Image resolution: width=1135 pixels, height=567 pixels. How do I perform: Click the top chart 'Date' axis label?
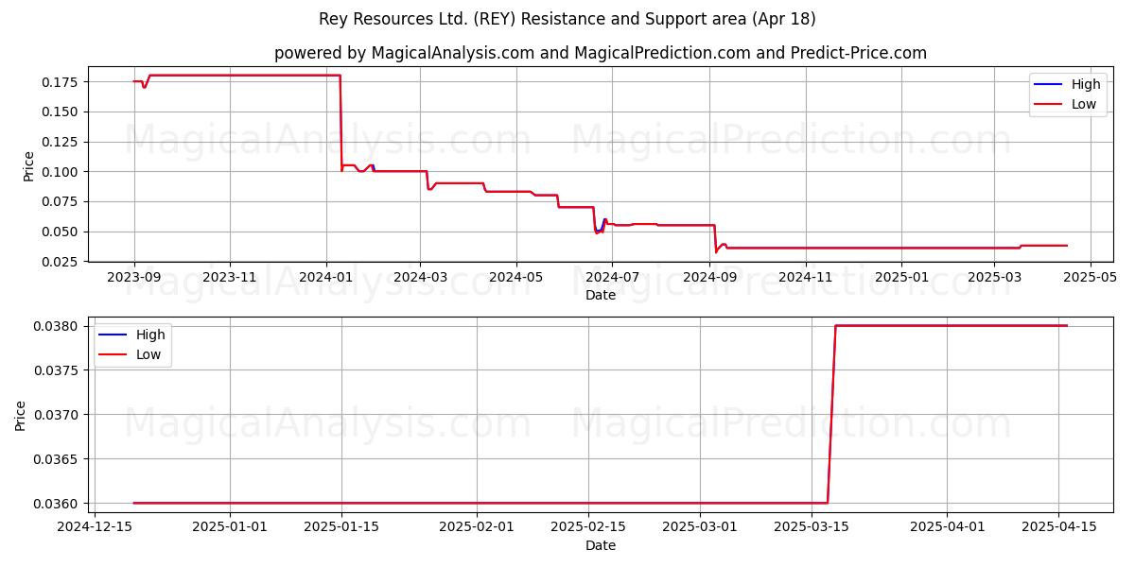[x=601, y=295]
